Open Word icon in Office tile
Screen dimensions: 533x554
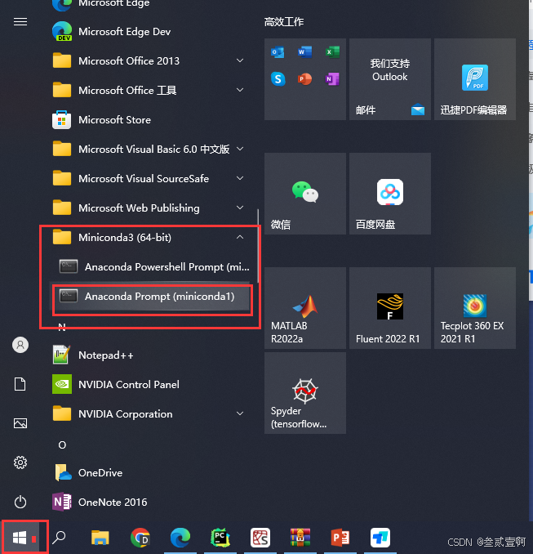[x=305, y=52]
